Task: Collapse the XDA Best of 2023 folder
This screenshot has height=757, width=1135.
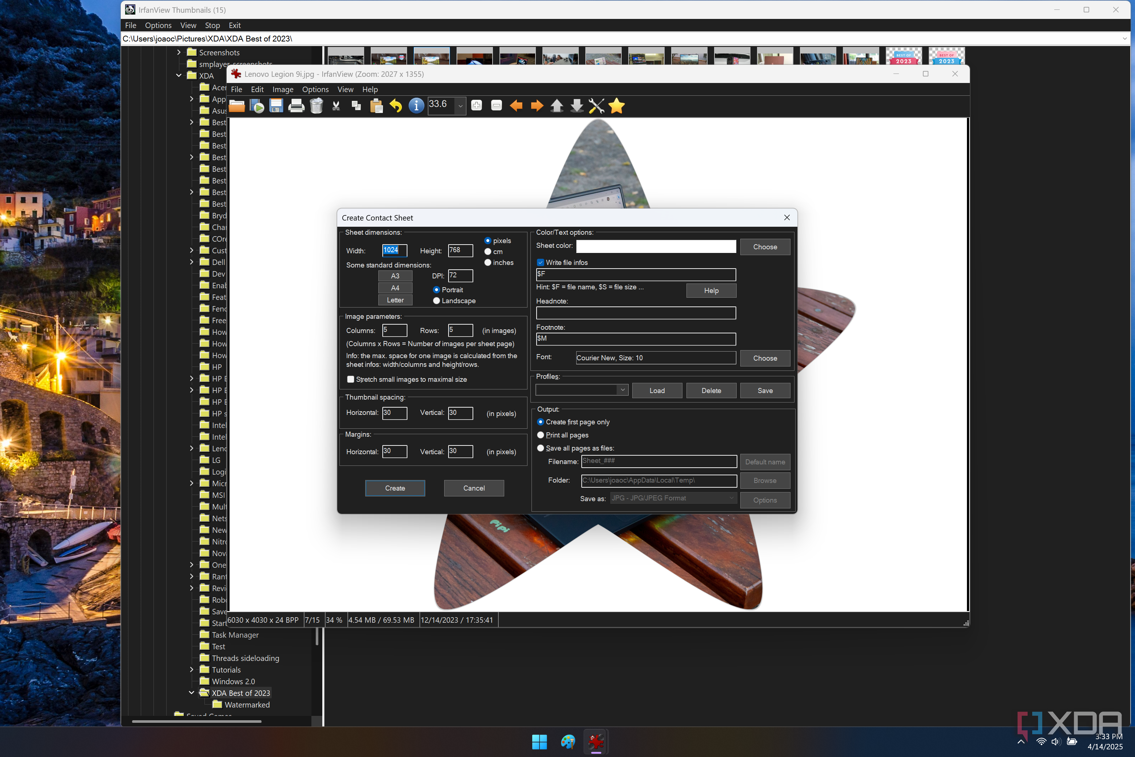Action: [x=192, y=693]
